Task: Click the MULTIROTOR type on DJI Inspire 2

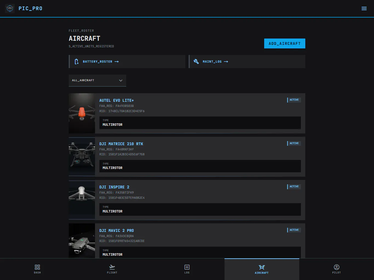Action: [113, 211]
